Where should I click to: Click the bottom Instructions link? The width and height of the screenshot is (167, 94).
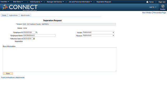click(10, 78)
